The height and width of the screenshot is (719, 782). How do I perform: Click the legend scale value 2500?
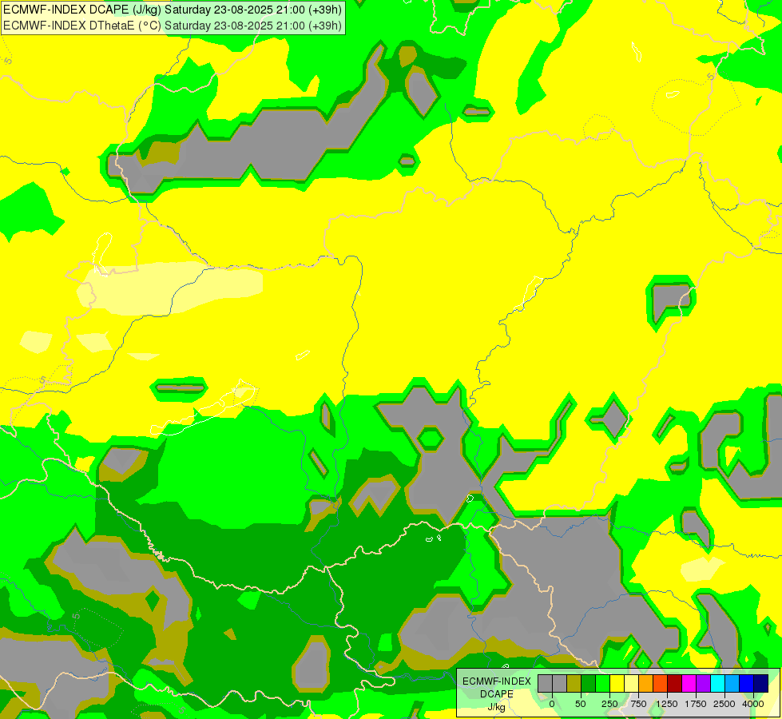(x=724, y=704)
